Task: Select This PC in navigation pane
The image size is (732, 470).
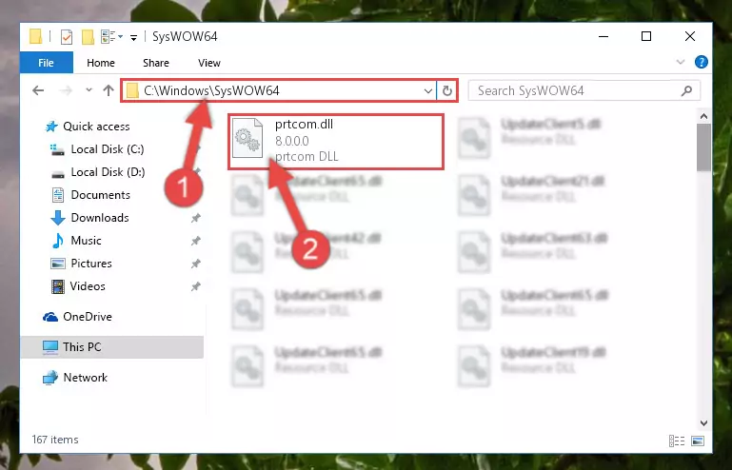Action: click(x=112, y=347)
